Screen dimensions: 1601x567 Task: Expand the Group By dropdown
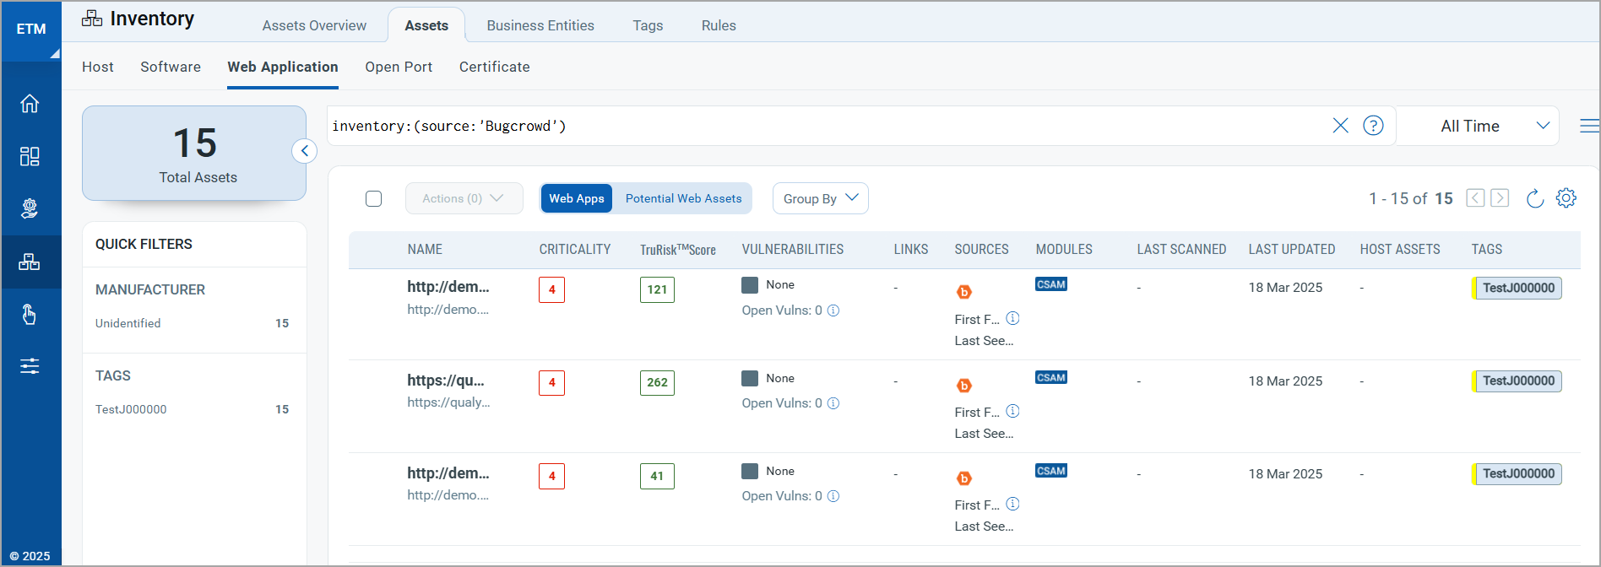[x=820, y=199]
